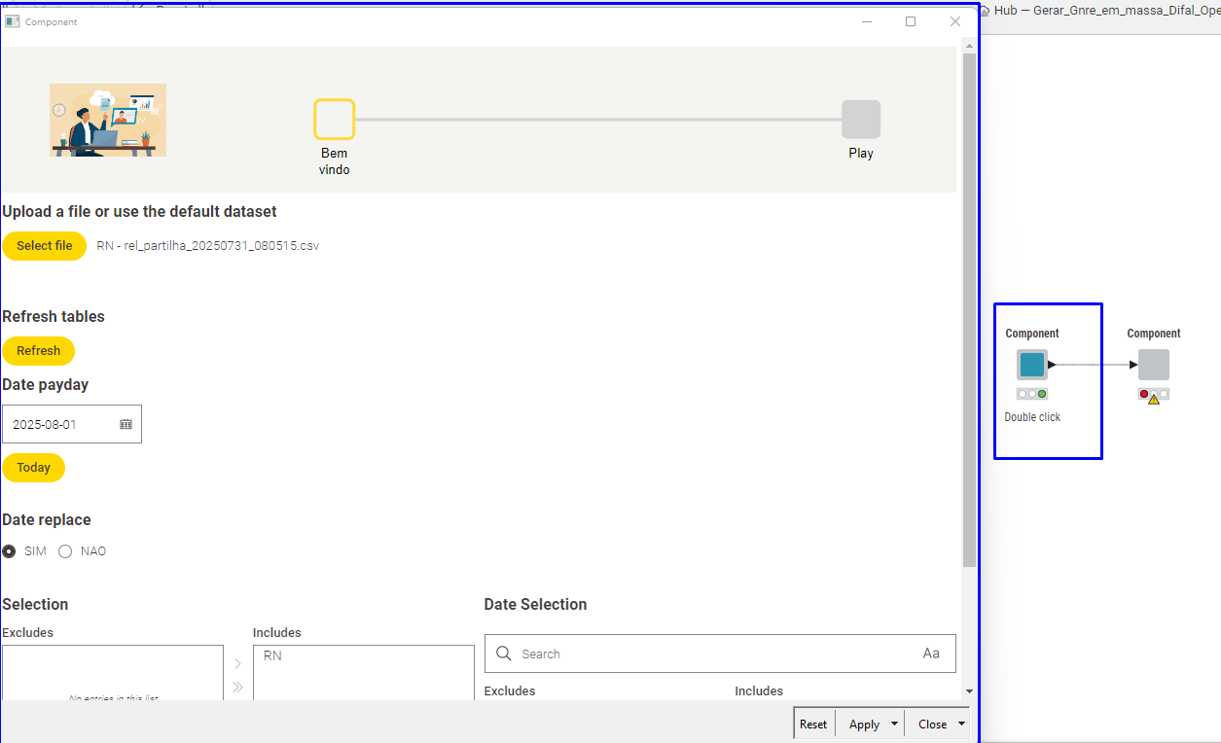Viewport: 1221px width, 743px height.
Task: Click the selected file name text
Action: click(208, 246)
